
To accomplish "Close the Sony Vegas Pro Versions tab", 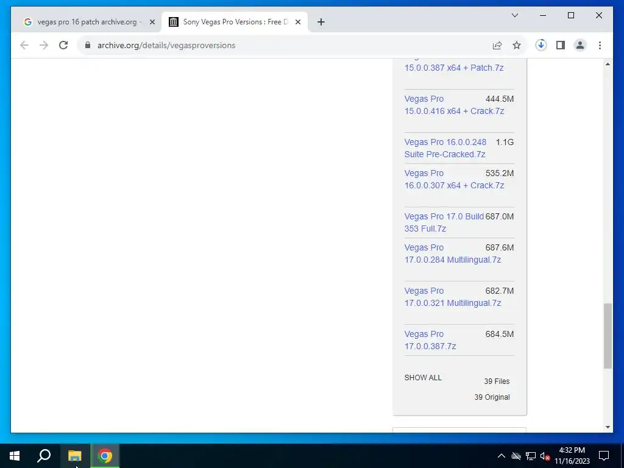I will (297, 22).
